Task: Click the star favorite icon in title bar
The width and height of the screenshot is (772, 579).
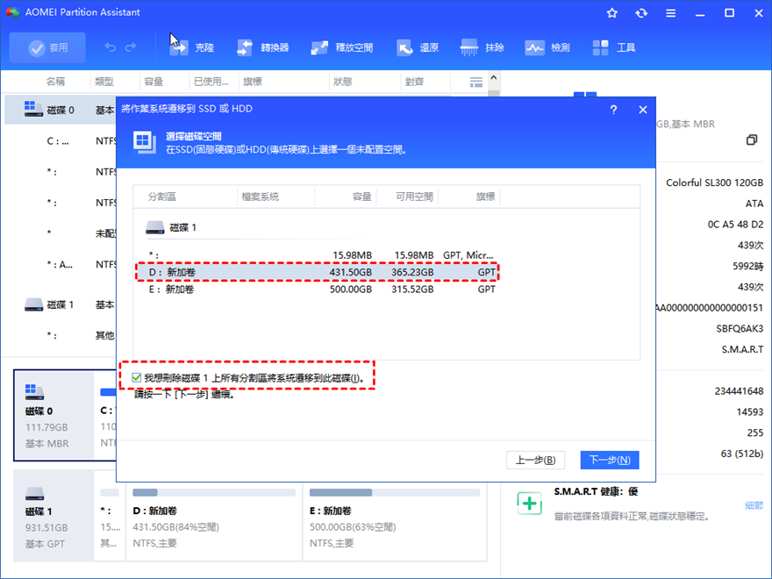Action: click(612, 13)
